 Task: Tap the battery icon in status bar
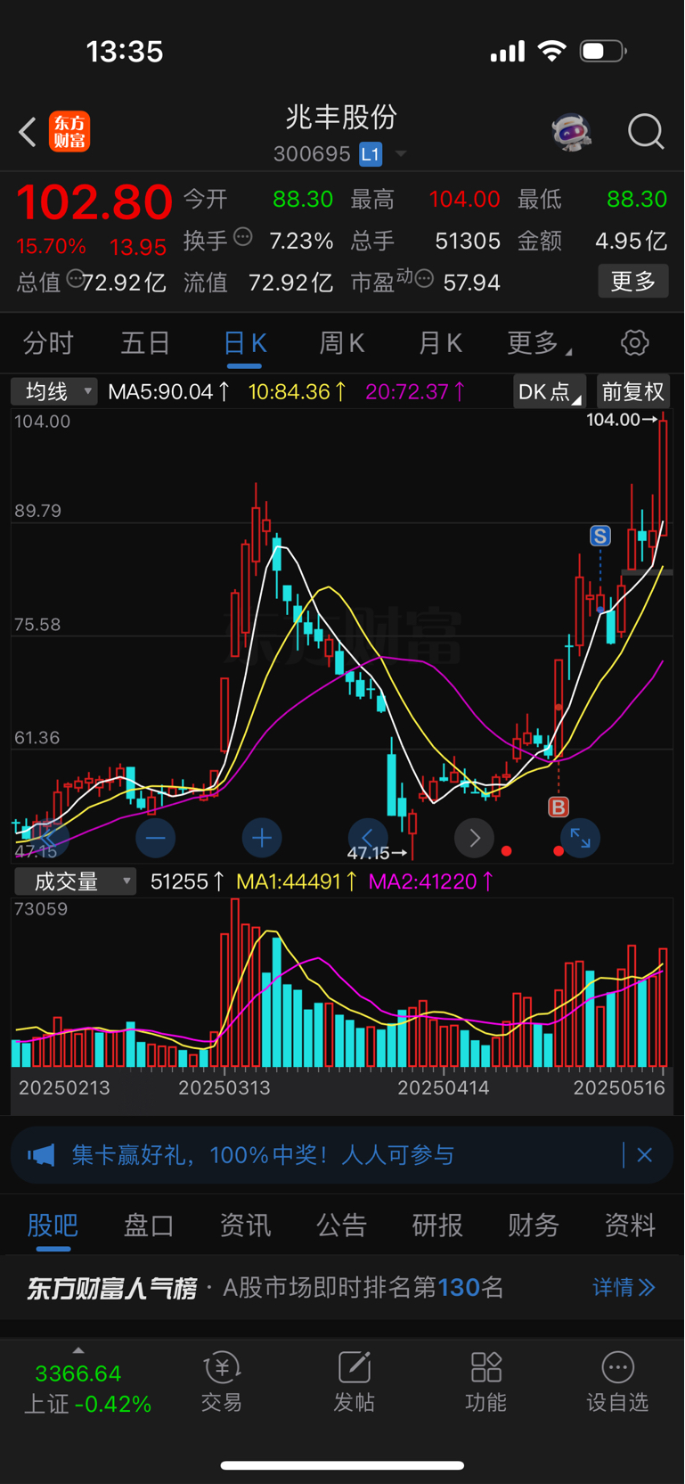[x=603, y=52]
